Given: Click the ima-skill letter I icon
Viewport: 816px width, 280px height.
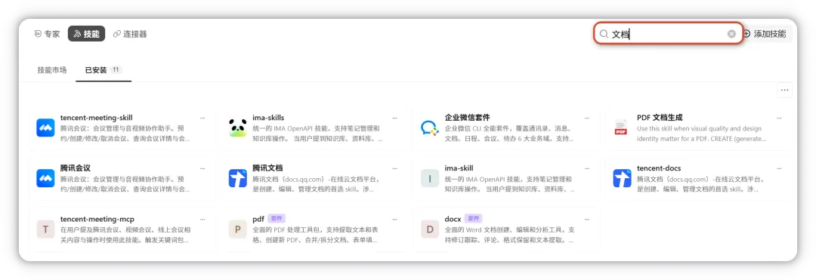Looking at the screenshot, I should 430,178.
